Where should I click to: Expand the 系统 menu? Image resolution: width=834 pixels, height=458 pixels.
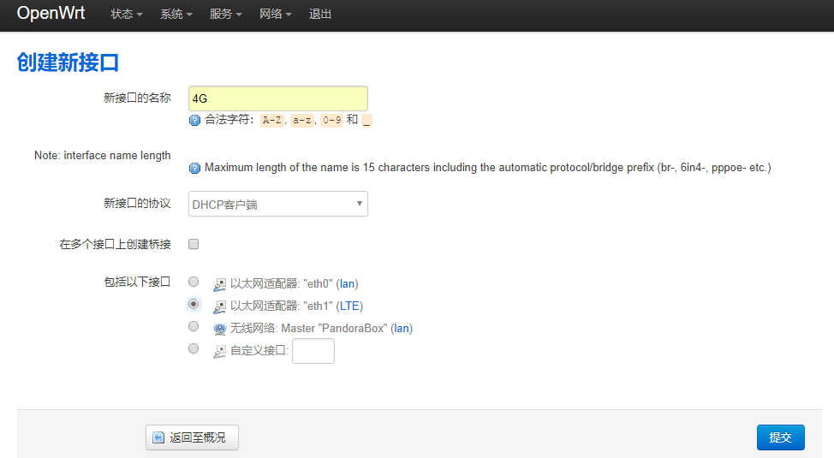(x=176, y=15)
